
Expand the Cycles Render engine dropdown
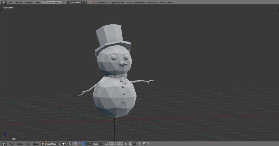pyautogui.click(x=77, y=2)
